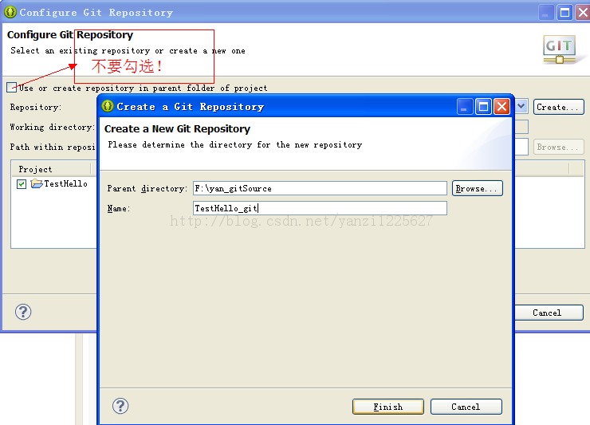Screen dimensions: 590x425
Task: Maximize the Create a Git Repository dialog
Action: click(x=483, y=107)
